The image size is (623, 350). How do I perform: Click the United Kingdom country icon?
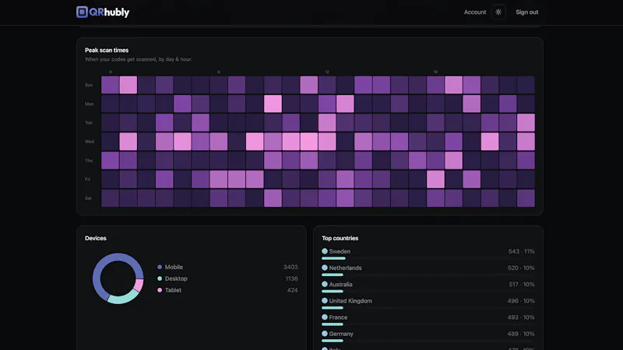click(325, 301)
